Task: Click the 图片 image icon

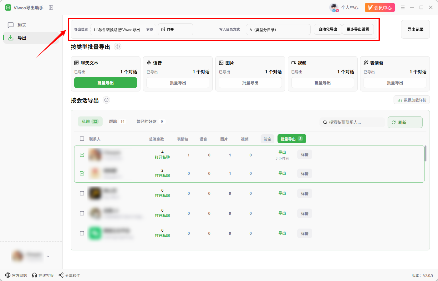Action: [221, 63]
